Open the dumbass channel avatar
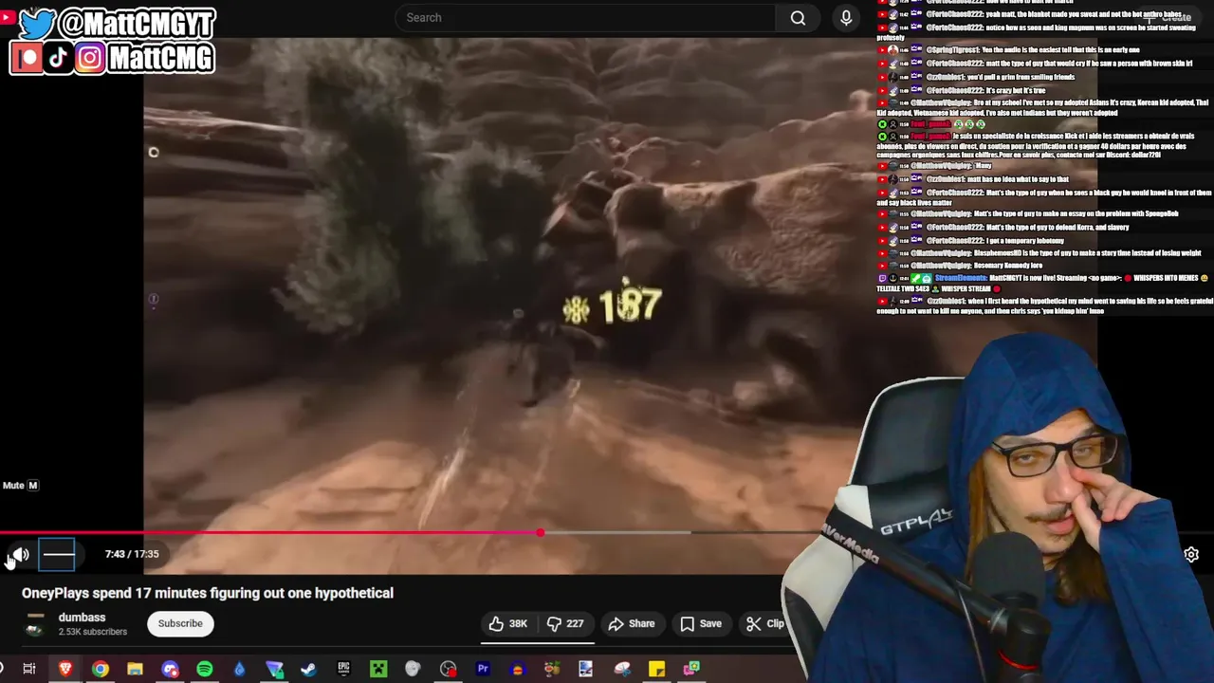This screenshot has height=683, width=1214. tap(35, 623)
